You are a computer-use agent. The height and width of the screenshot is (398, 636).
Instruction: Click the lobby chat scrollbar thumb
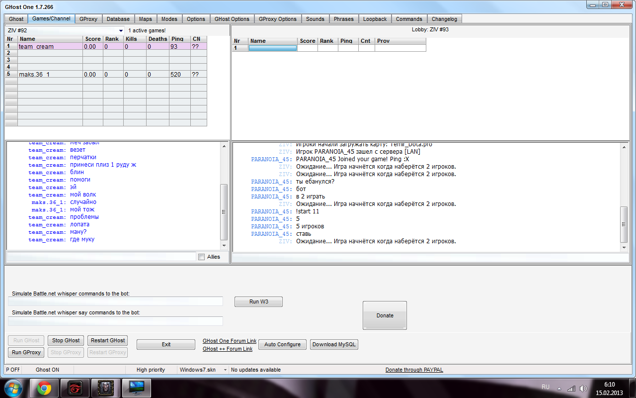(x=625, y=224)
